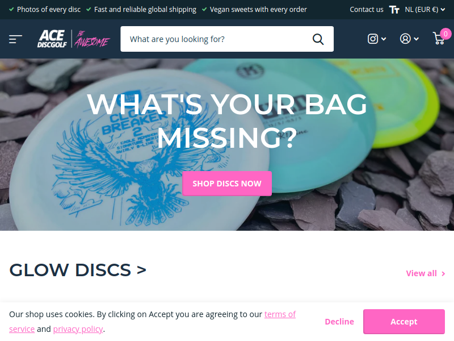Screen dimensions: 454x341
Task: Expand the account dropdown chevron
Action: [x=416, y=39]
